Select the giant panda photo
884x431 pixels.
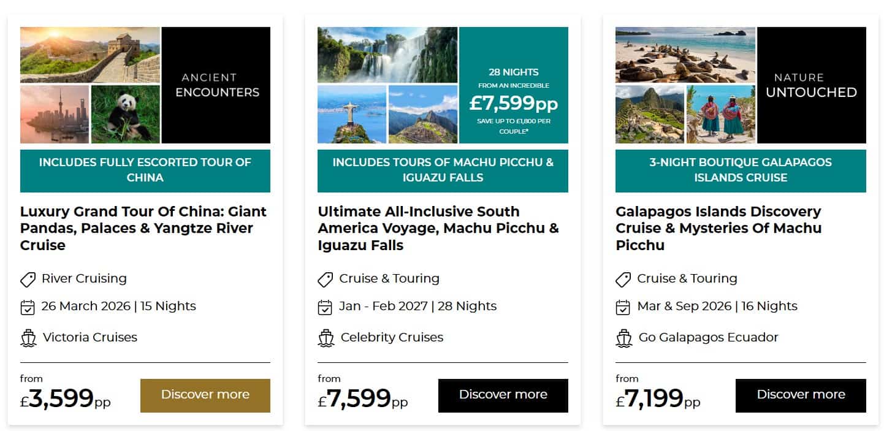coord(125,114)
